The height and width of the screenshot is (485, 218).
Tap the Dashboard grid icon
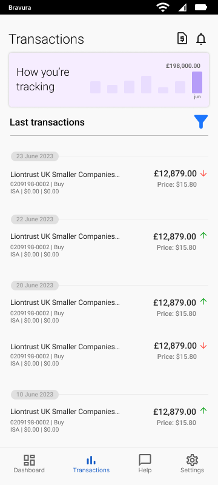(29, 460)
